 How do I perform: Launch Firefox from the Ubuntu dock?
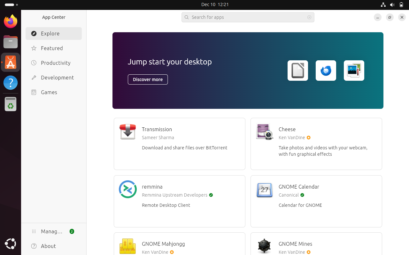pos(11,21)
